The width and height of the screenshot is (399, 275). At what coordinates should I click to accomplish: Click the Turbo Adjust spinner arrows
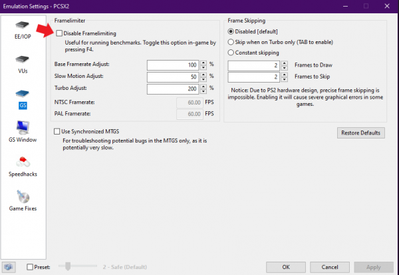pos(203,88)
